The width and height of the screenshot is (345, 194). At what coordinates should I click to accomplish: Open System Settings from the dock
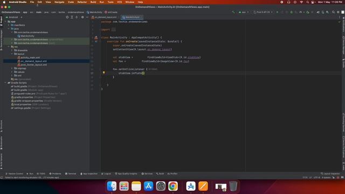[x=161, y=186]
